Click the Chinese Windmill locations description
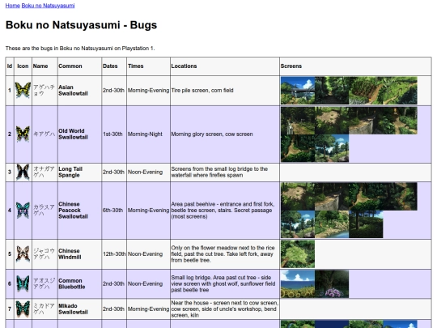This screenshot has height=328, width=437. coord(223,253)
